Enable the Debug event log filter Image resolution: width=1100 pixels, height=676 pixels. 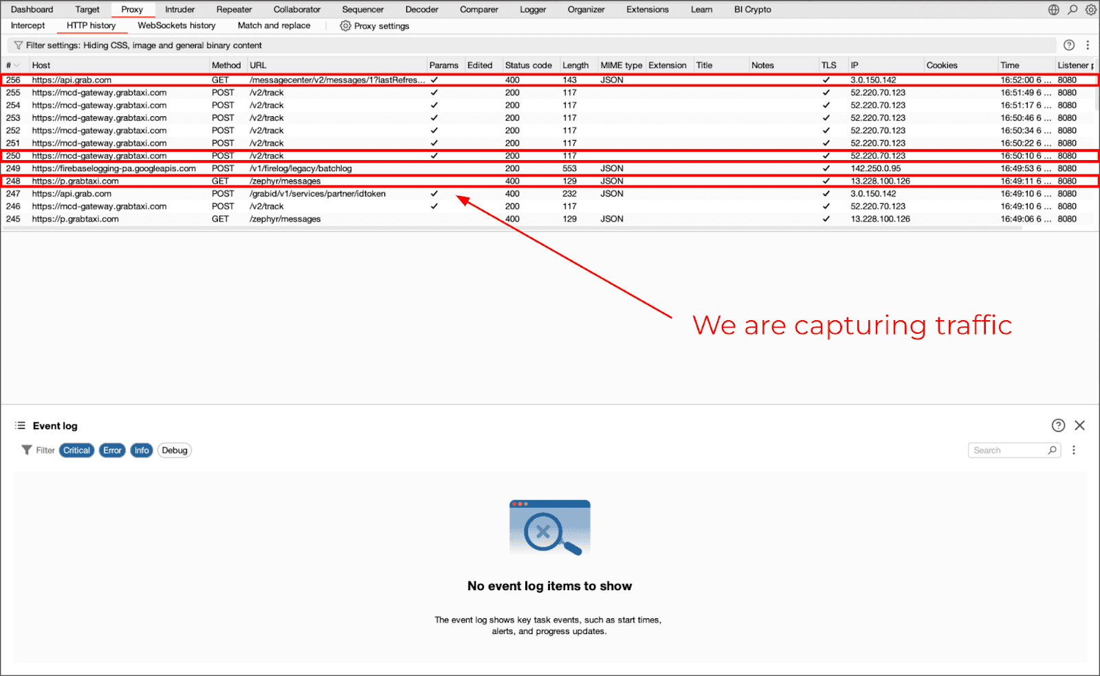174,450
